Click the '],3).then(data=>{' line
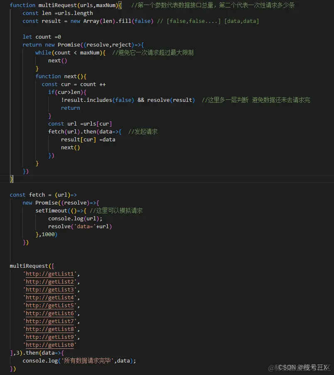 click(x=37, y=353)
